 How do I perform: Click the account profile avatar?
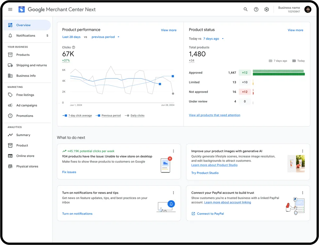coord(308,10)
